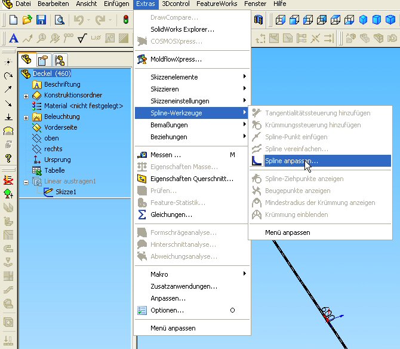Open the FeatureWorks menu
Screen dimensions: 400x349
pos(217,4)
